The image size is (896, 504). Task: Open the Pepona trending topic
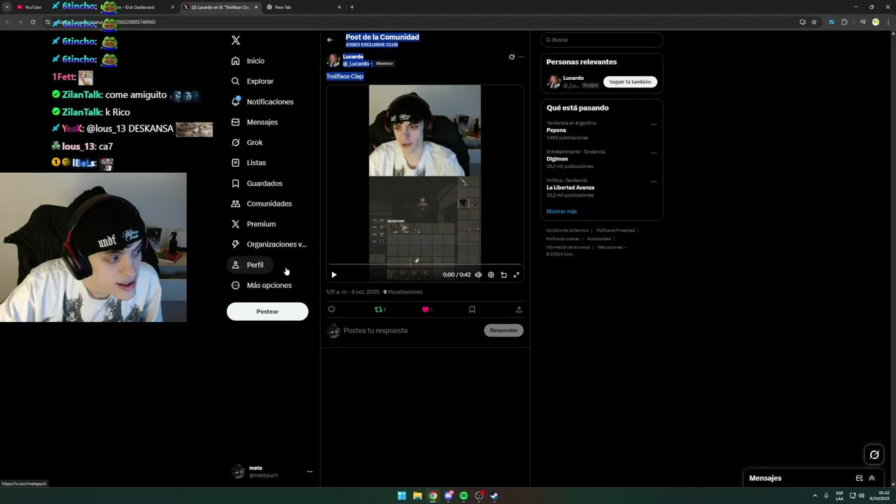[556, 130]
